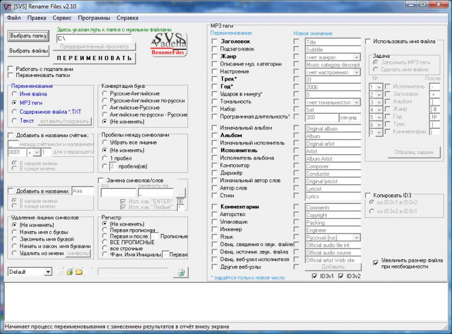Select 'Английские-Русские' conversion radio

coord(105,107)
